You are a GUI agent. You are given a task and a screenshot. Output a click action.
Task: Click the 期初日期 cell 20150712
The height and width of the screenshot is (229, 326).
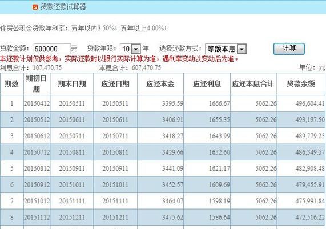[37, 152]
